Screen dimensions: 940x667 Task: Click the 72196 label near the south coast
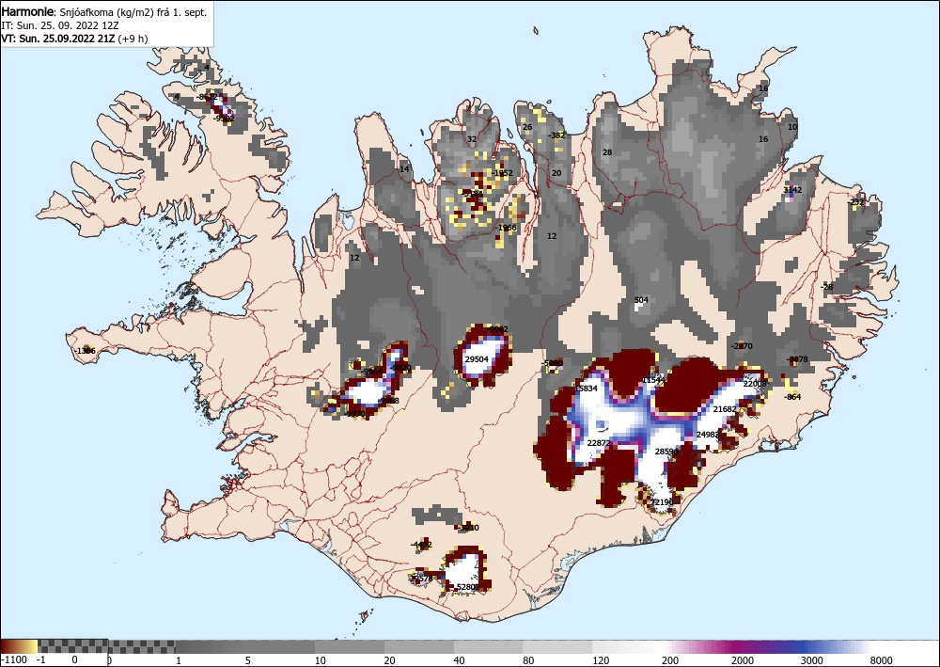pos(662,501)
